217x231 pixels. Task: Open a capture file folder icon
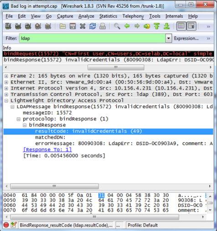click(x=62, y=26)
